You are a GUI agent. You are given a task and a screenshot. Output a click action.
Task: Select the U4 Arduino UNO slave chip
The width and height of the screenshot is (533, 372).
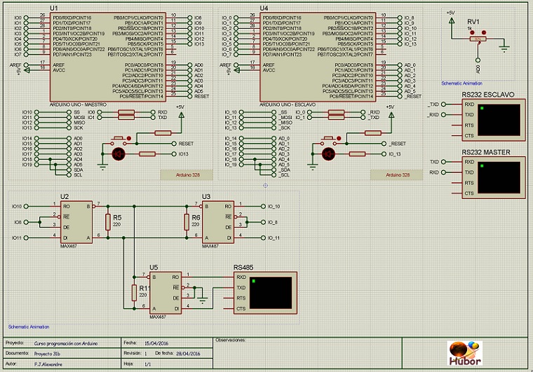318,57
